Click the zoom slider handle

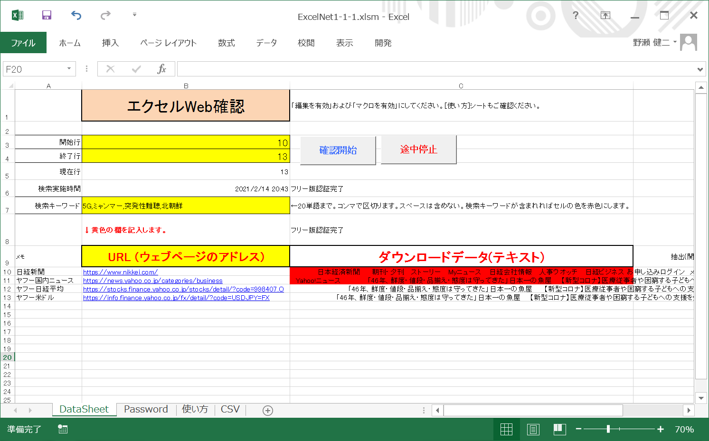click(608, 429)
